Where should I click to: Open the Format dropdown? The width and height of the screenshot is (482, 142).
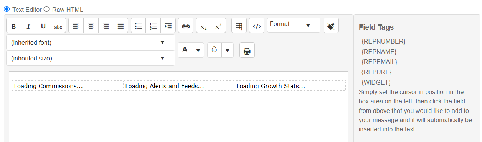tap(294, 25)
